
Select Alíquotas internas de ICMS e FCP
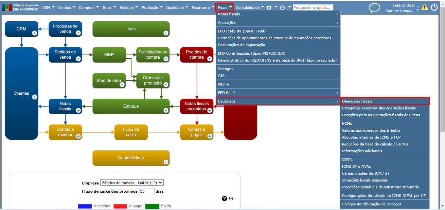pyautogui.click(x=371, y=137)
